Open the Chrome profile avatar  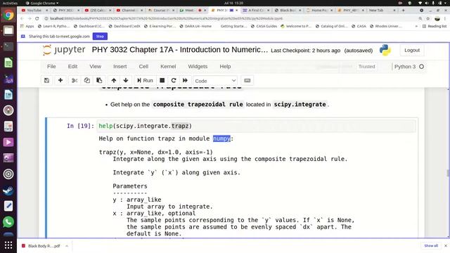pos(437,18)
